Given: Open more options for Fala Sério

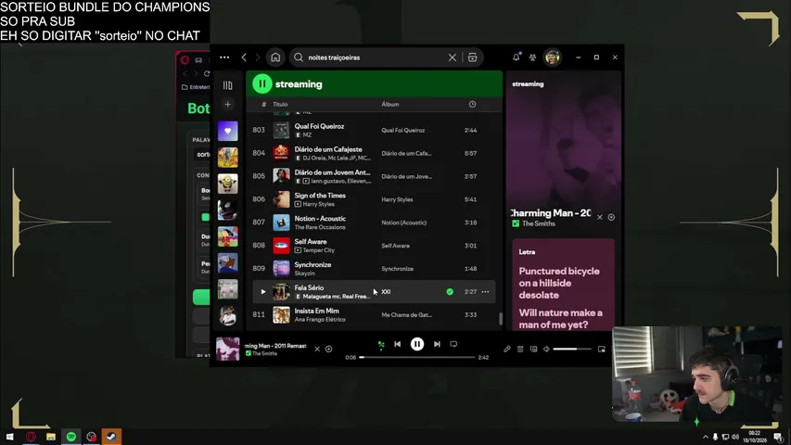Looking at the screenshot, I should [485, 292].
